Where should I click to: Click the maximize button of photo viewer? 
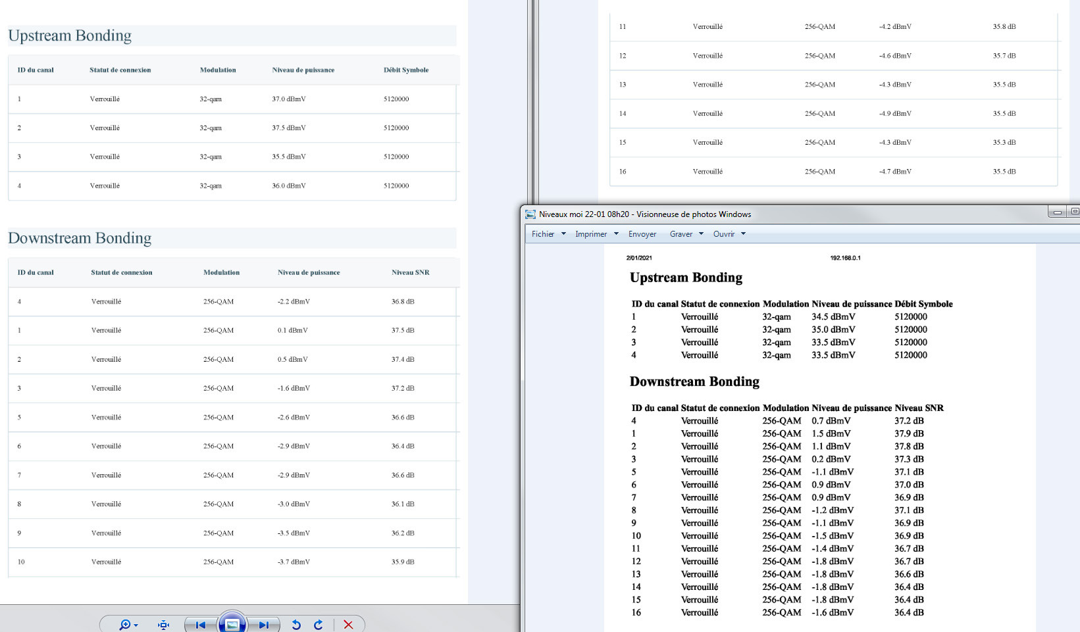[1075, 212]
